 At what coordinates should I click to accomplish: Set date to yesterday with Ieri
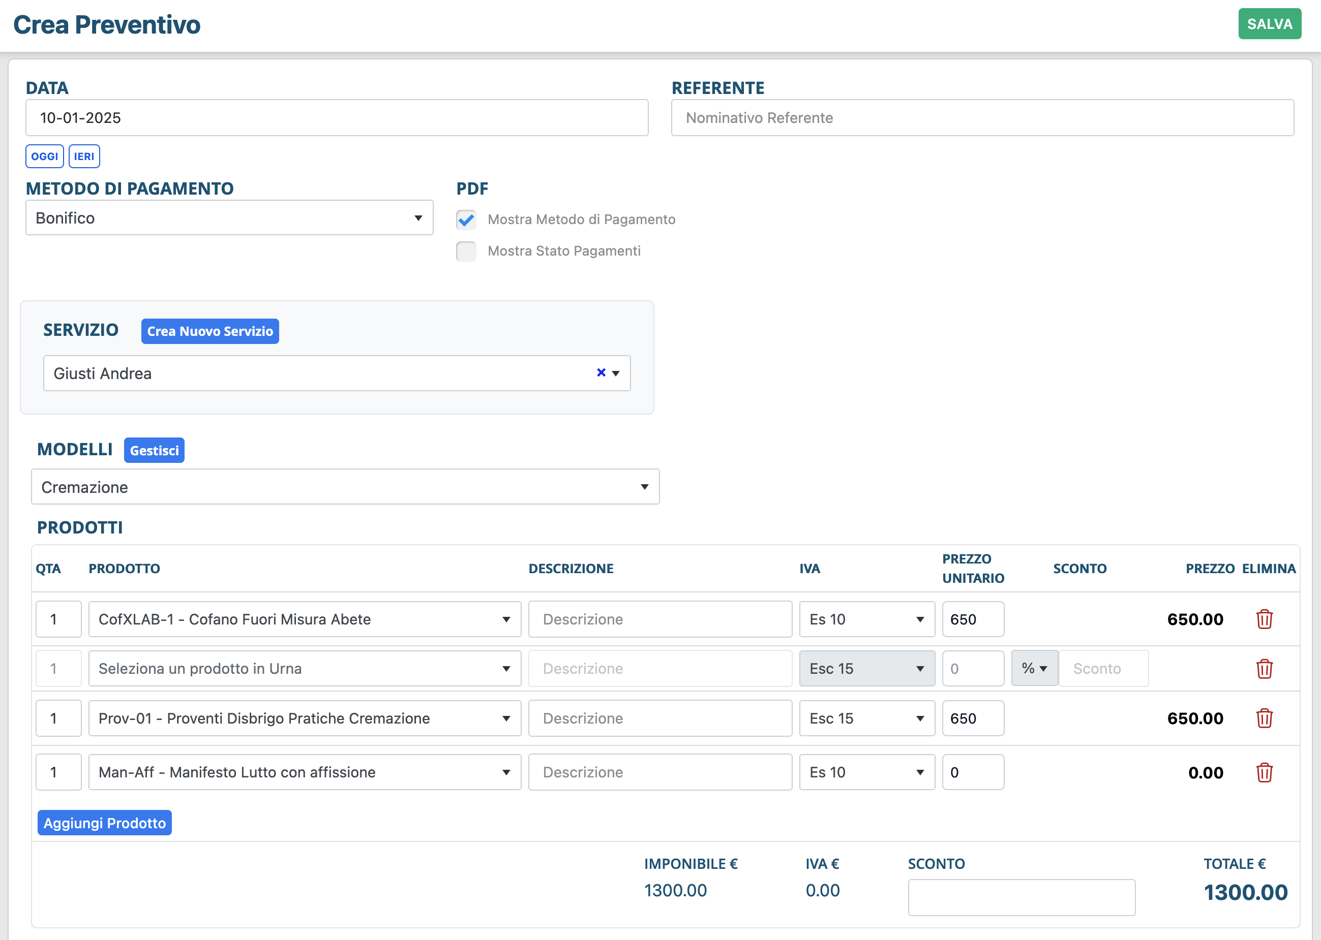pyautogui.click(x=84, y=156)
